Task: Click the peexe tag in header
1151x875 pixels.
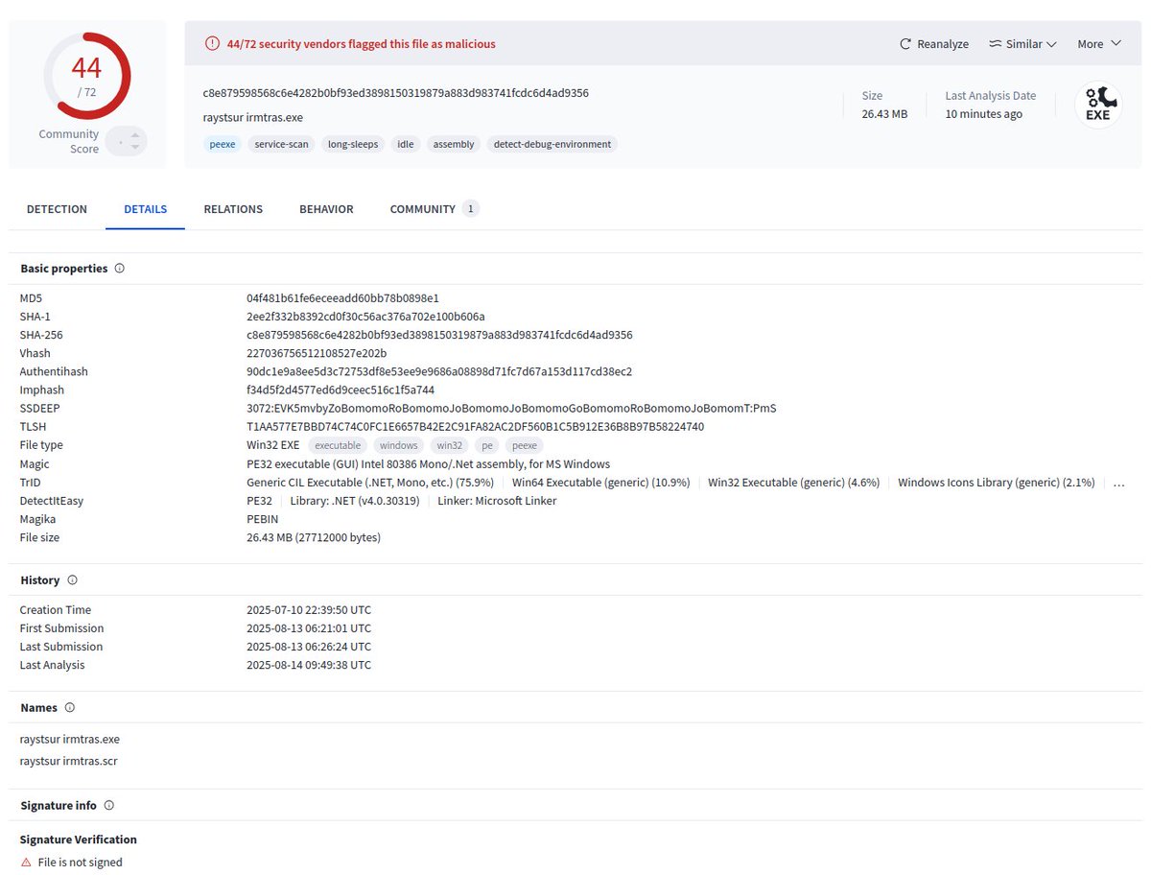Action: point(222,144)
